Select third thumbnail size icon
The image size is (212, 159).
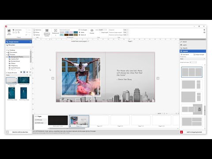[27, 72]
